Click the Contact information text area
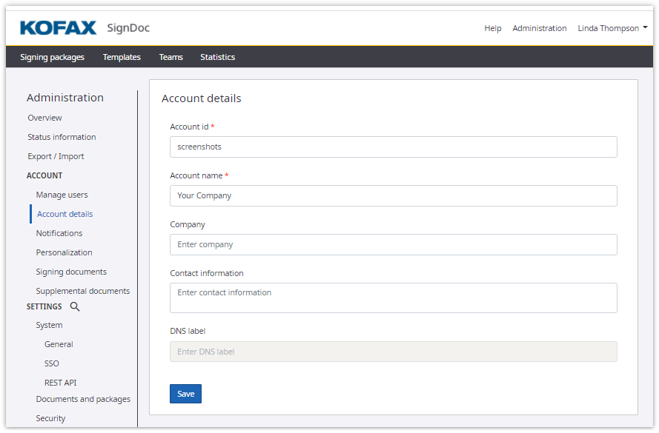Screen dimensions: 659x433 pyautogui.click(x=393, y=298)
